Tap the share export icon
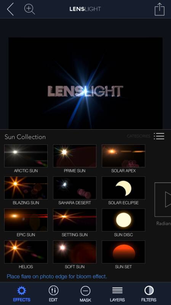The image size is (171, 305). click(160, 9)
